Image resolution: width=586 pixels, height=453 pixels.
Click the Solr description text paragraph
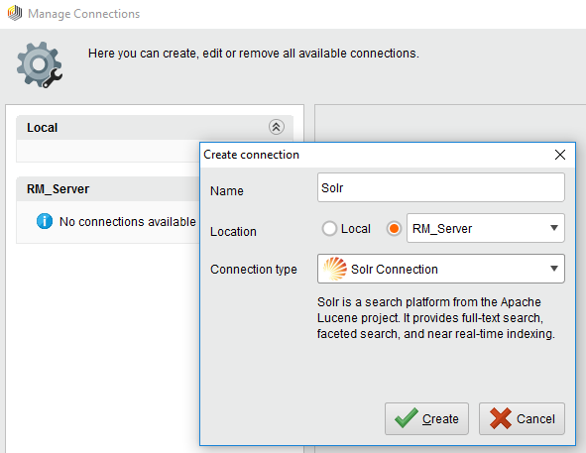tap(435, 318)
